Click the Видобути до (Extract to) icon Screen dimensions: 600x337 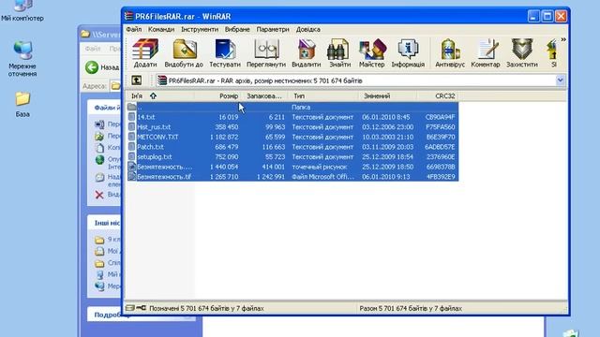coord(184,53)
